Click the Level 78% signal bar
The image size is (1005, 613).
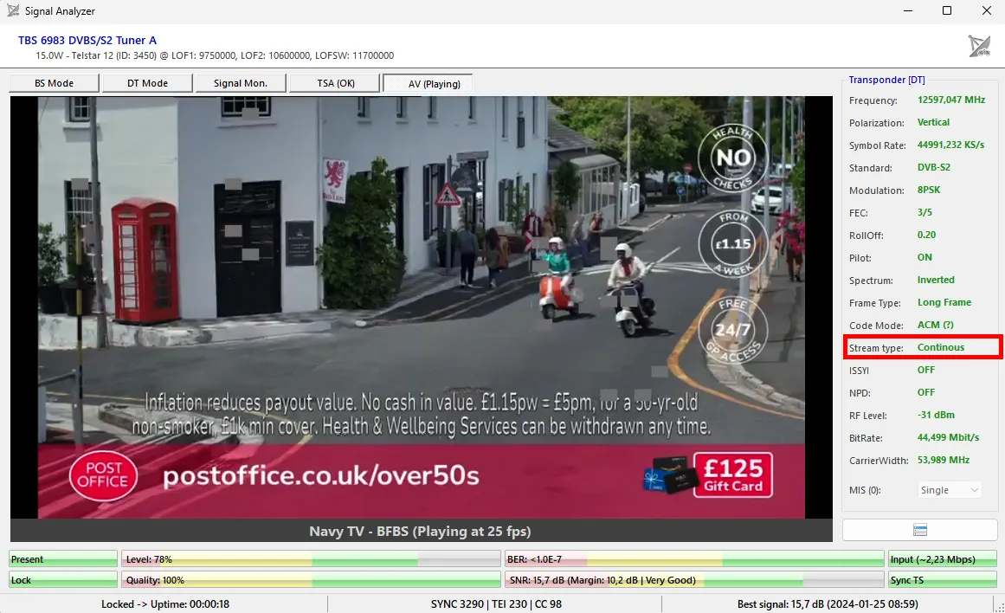[311, 559]
